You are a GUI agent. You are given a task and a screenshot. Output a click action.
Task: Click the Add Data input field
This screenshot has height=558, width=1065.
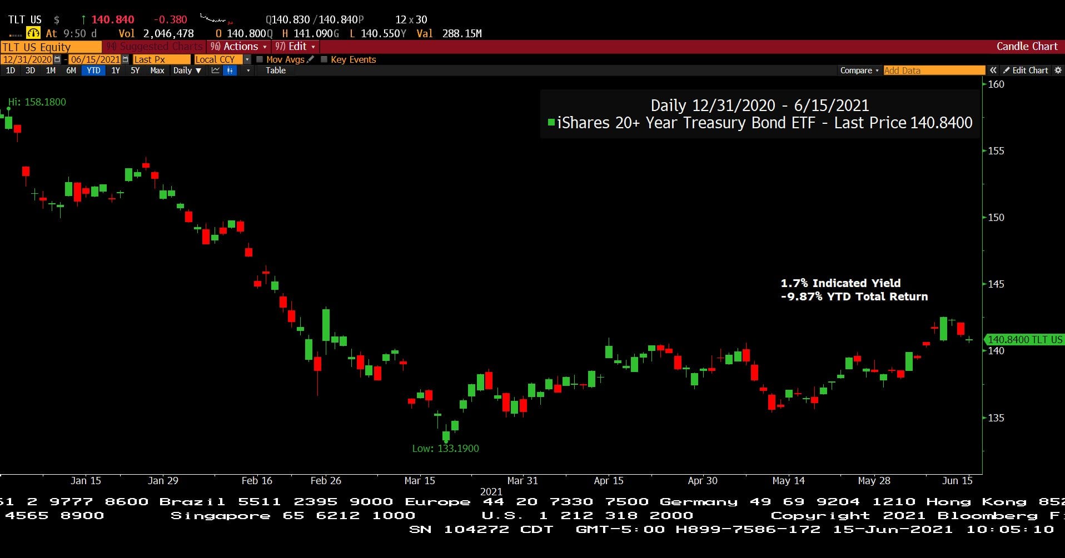coord(934,71)
